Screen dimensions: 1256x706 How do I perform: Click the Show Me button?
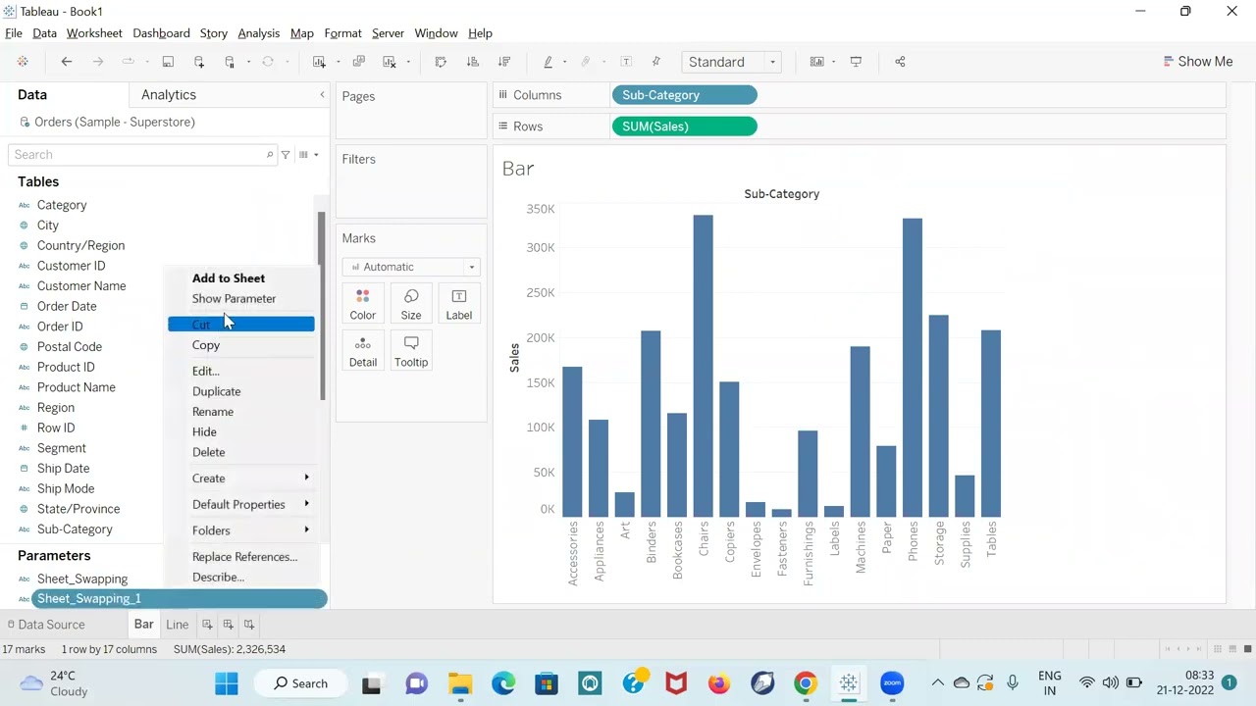pos(1197,62)
